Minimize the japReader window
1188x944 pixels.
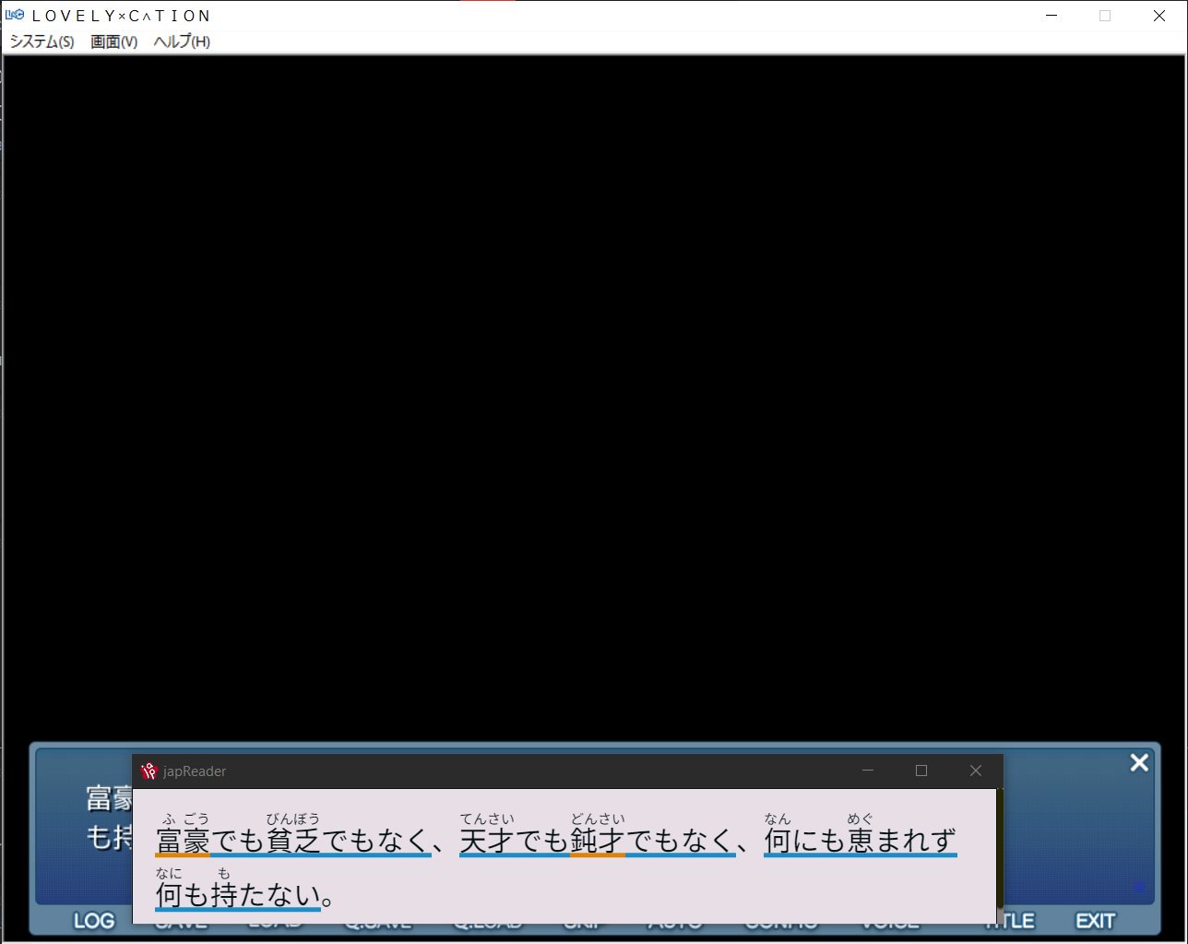tap(867, 771)
